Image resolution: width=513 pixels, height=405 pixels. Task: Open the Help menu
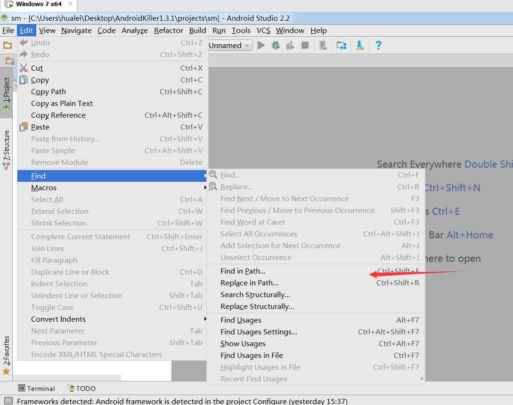(318, 31)
